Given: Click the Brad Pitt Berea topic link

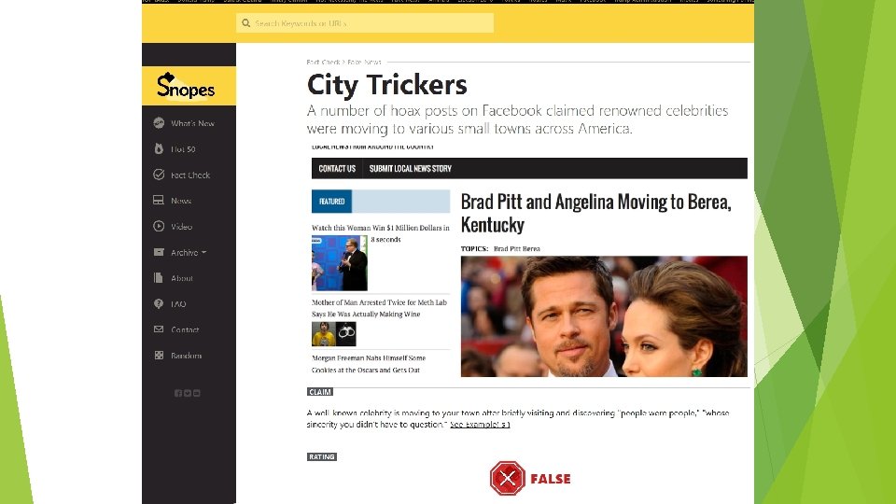Looking at the screenshot, I should point(516,248).
